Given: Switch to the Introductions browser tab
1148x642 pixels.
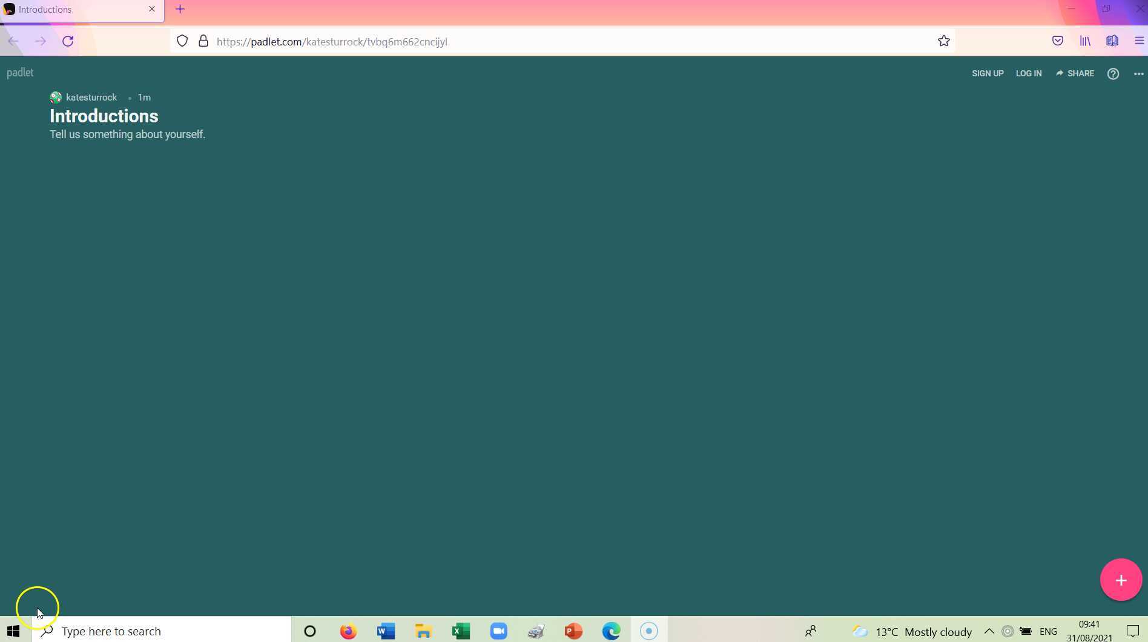Looking at the screenshot, I should tap(73, 9).
